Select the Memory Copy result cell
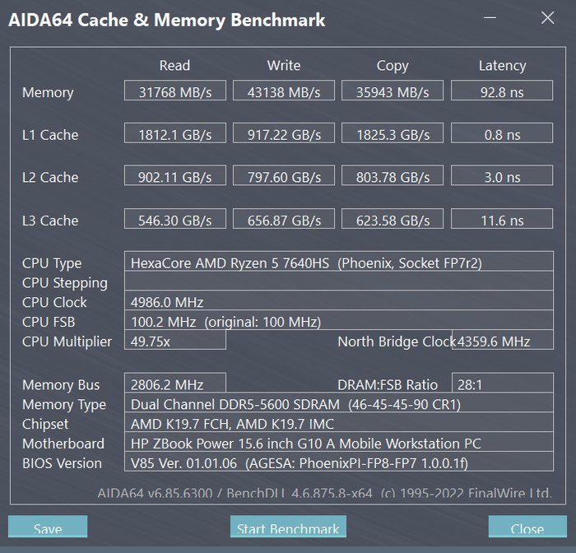This screenshot has height=553, width=576. (x=393, y=92)
